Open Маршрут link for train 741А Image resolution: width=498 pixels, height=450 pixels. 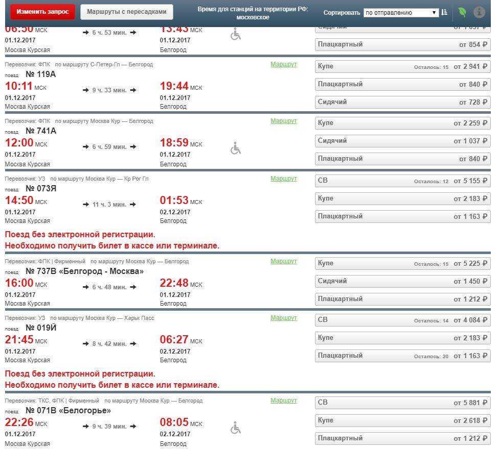(x=284, y=121)
